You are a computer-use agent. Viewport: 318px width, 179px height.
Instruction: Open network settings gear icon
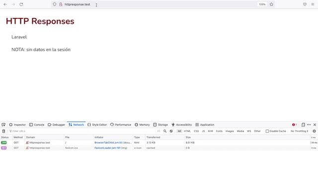[x=314, y=131]
